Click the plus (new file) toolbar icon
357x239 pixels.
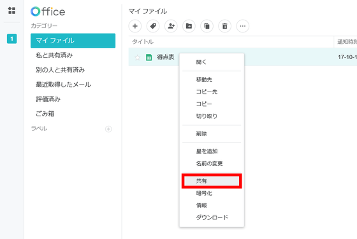[135, 26]
